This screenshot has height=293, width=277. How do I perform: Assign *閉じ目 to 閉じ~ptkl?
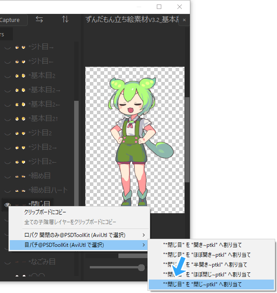tap(211, 284)
